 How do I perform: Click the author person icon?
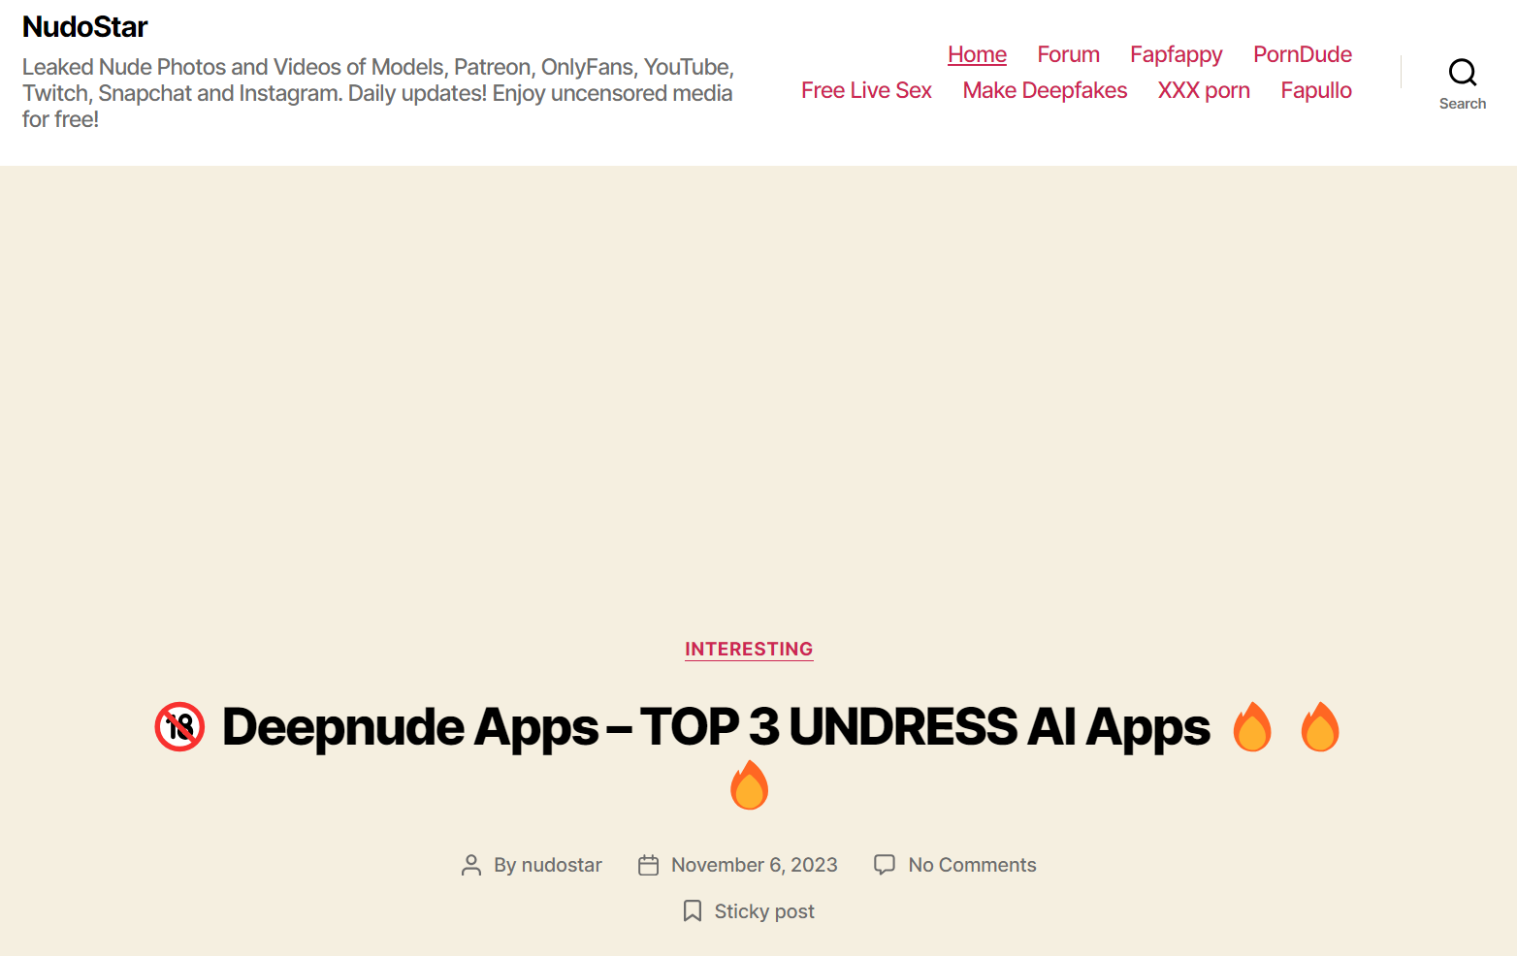(471, 865)
